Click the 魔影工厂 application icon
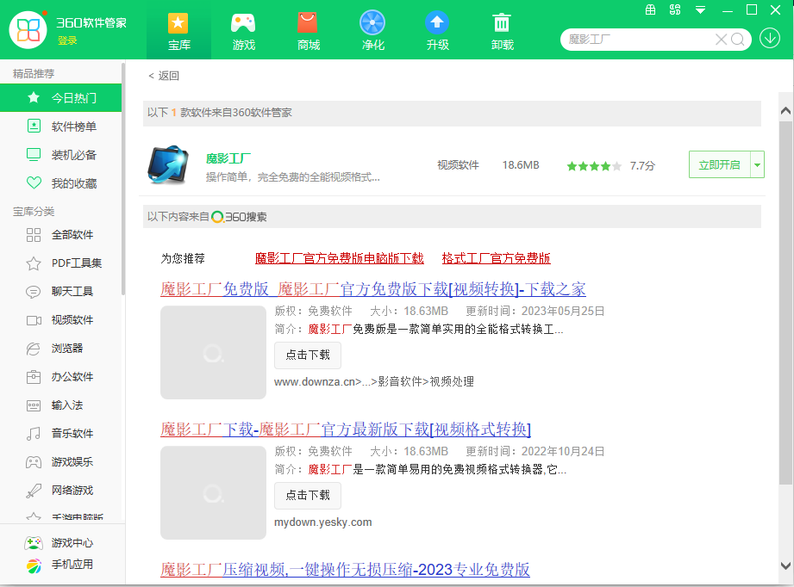The image size is (794, 587). pyautogui.click(x=168, y=164)
